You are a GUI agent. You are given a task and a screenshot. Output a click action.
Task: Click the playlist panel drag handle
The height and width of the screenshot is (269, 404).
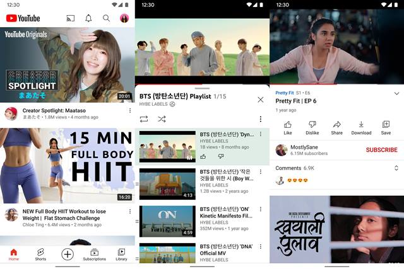(x=202, y=88)
